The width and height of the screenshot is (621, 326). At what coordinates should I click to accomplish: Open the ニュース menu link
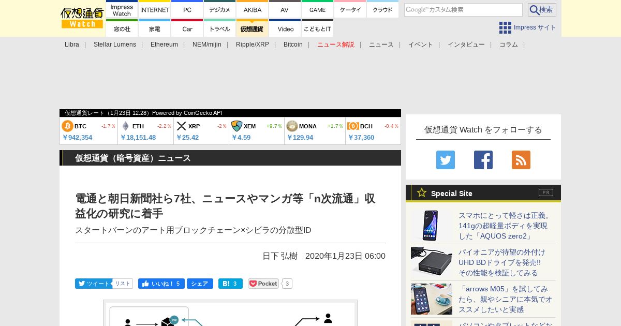point(381,45)
